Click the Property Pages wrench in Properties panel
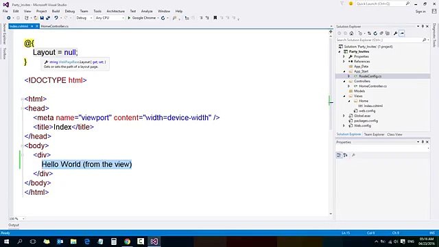 click(353, 155)
